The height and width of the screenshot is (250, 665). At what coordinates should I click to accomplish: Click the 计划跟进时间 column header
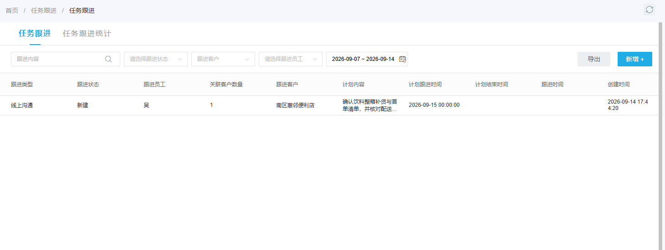[425, 85]
